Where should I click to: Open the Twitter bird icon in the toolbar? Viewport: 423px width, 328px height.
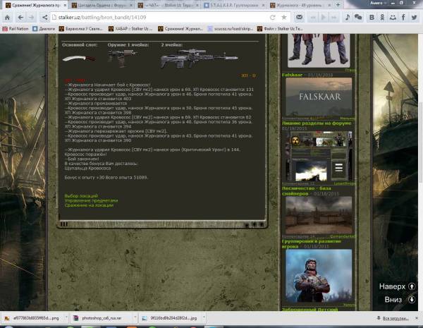click(414, 18)
